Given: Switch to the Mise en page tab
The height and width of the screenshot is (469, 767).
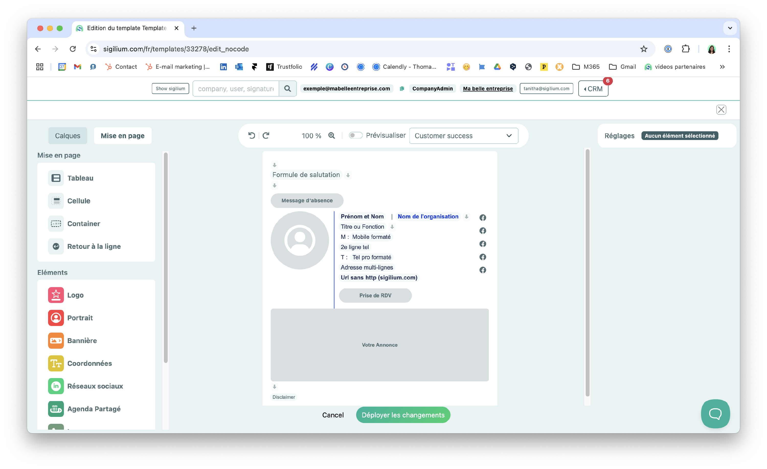Looking at the screenshot, I should [122, 136].
